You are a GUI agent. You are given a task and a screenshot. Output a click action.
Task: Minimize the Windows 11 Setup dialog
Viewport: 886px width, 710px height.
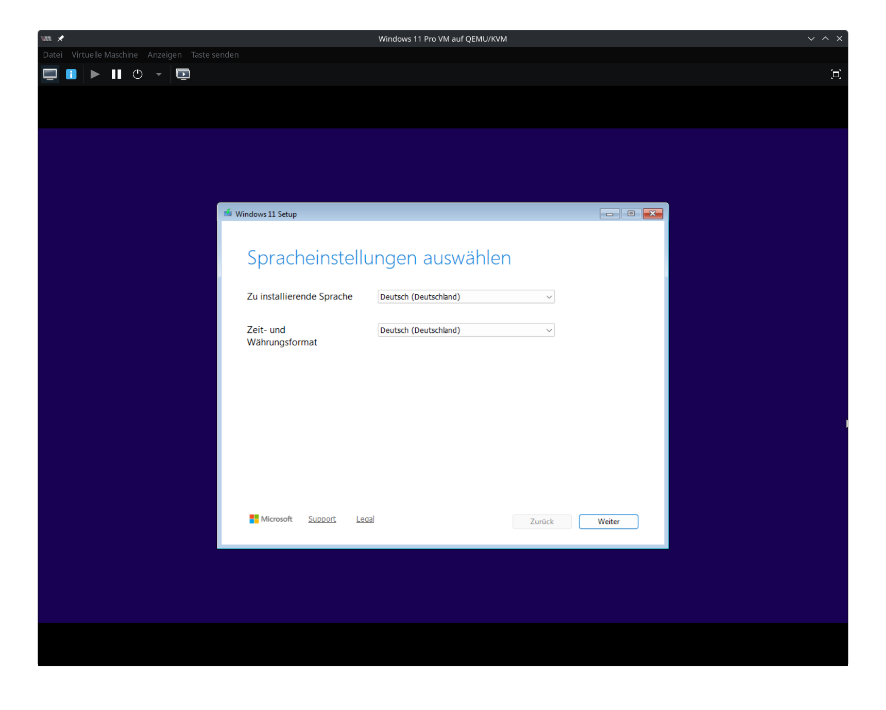[609, 214]
